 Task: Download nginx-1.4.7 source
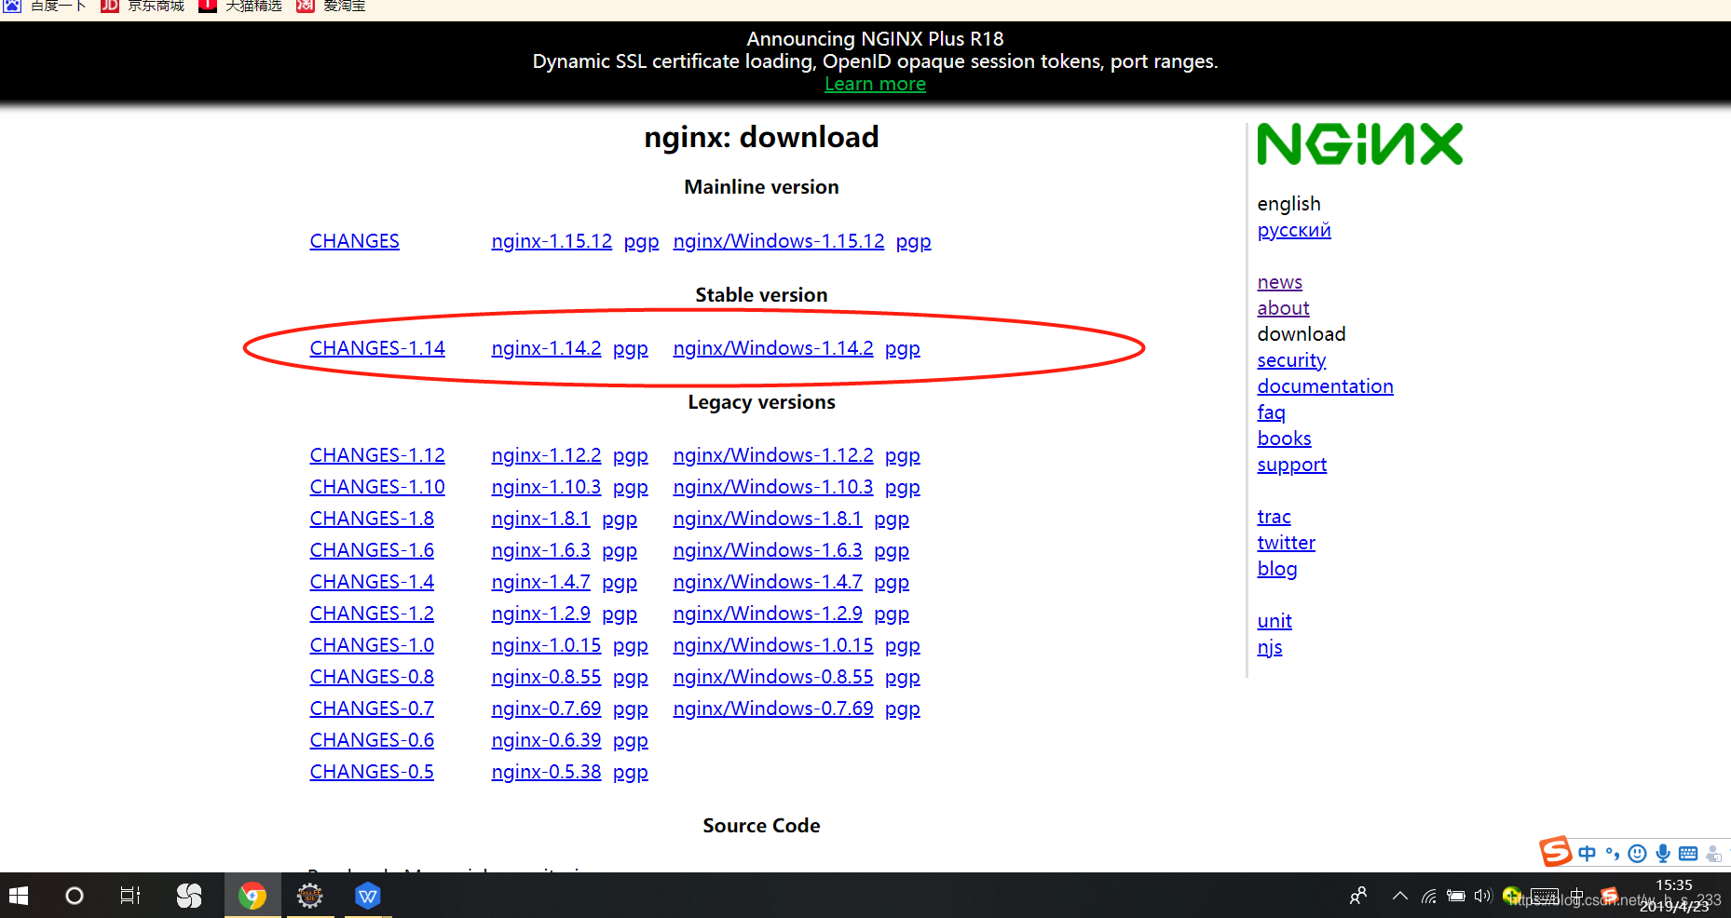click(541, 582)
